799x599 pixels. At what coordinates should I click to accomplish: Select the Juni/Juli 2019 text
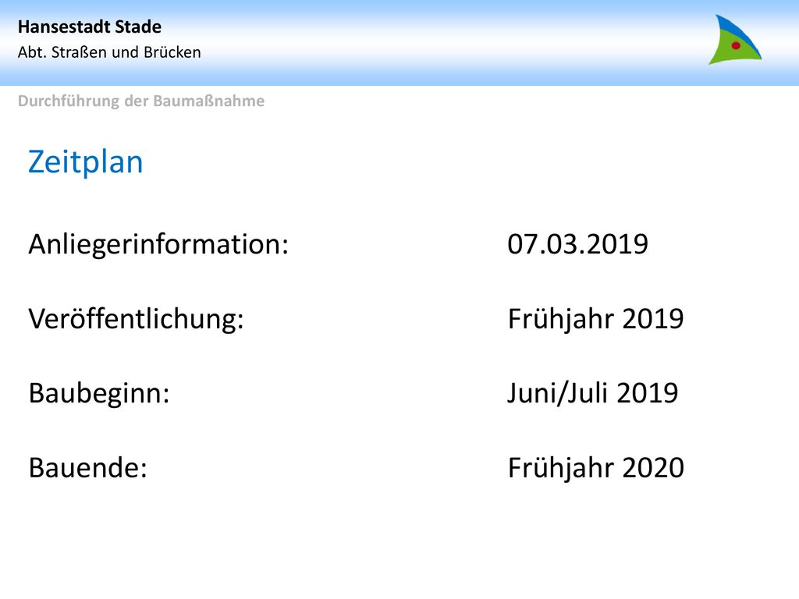click(593, 393)
